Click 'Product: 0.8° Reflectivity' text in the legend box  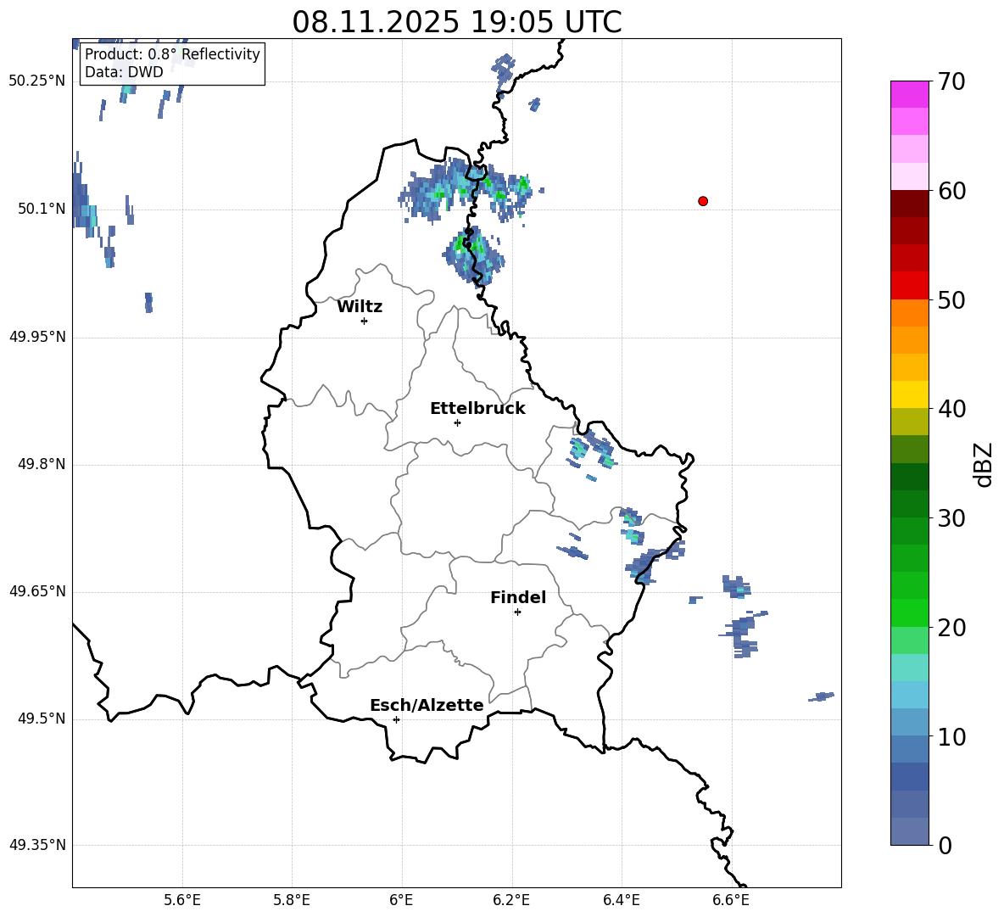[x=172, y=54]
